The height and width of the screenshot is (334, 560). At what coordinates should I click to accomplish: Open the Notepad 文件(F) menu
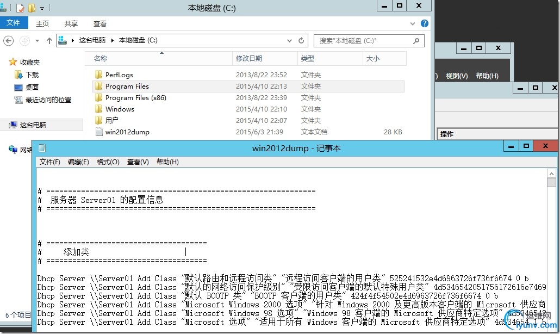click(49, 162)
